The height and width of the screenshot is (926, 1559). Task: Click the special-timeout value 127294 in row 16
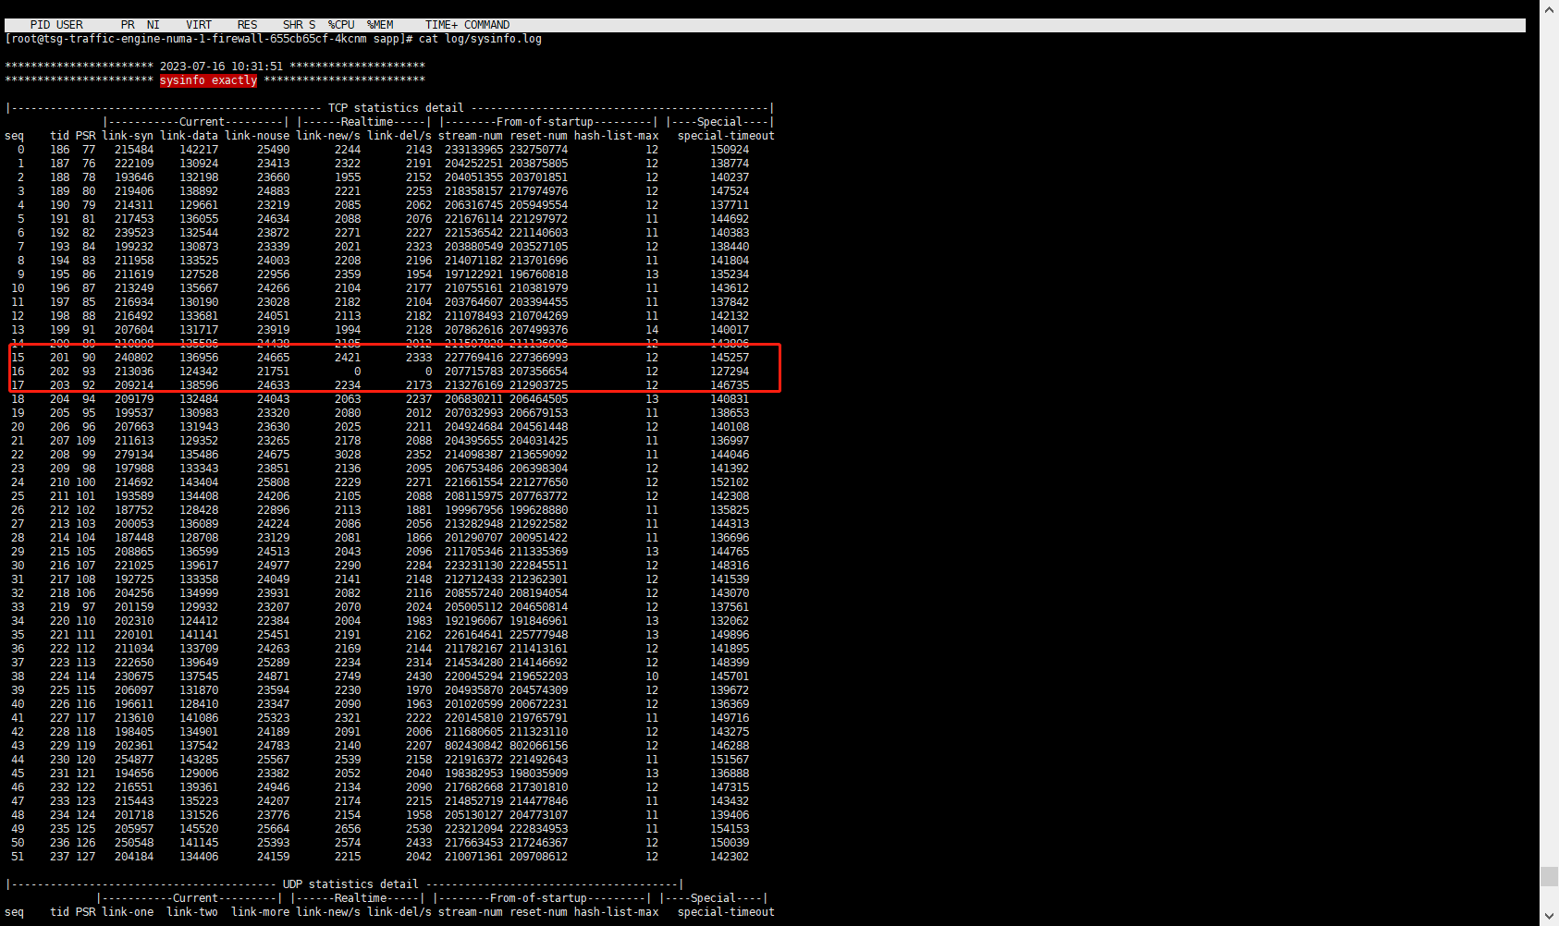click(730, 372)
